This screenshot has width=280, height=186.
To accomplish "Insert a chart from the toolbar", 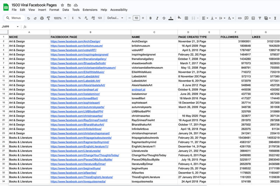I will coord(253,18).
